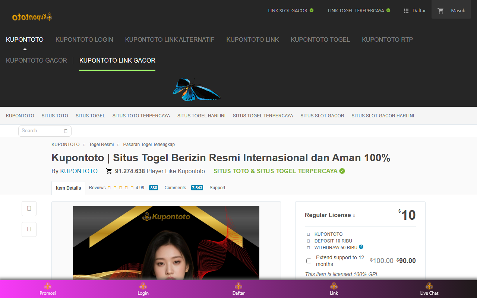This screenshot has height=298, width=477.
Task: Click the 7.543 comments count badge
Action: coord(197,188)
